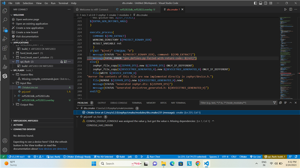Open customize layout icon
The height and width of the screenshot is (168, 300).
[x=271, y=3]
